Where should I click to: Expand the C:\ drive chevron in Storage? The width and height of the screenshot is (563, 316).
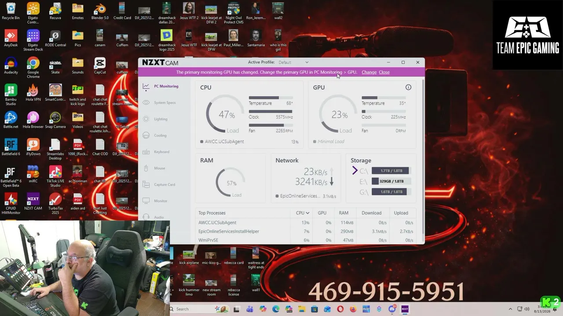point(355,171)
